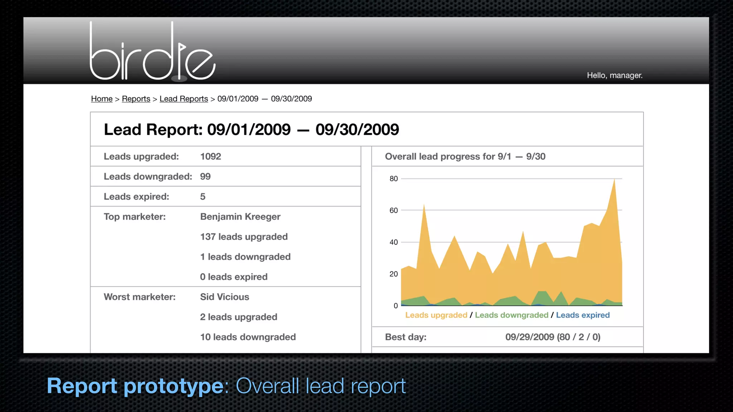Click the "10 leads downgraded" text
Image resolution: width=733 pixels, height=412 pixels.
pos(248,337)
